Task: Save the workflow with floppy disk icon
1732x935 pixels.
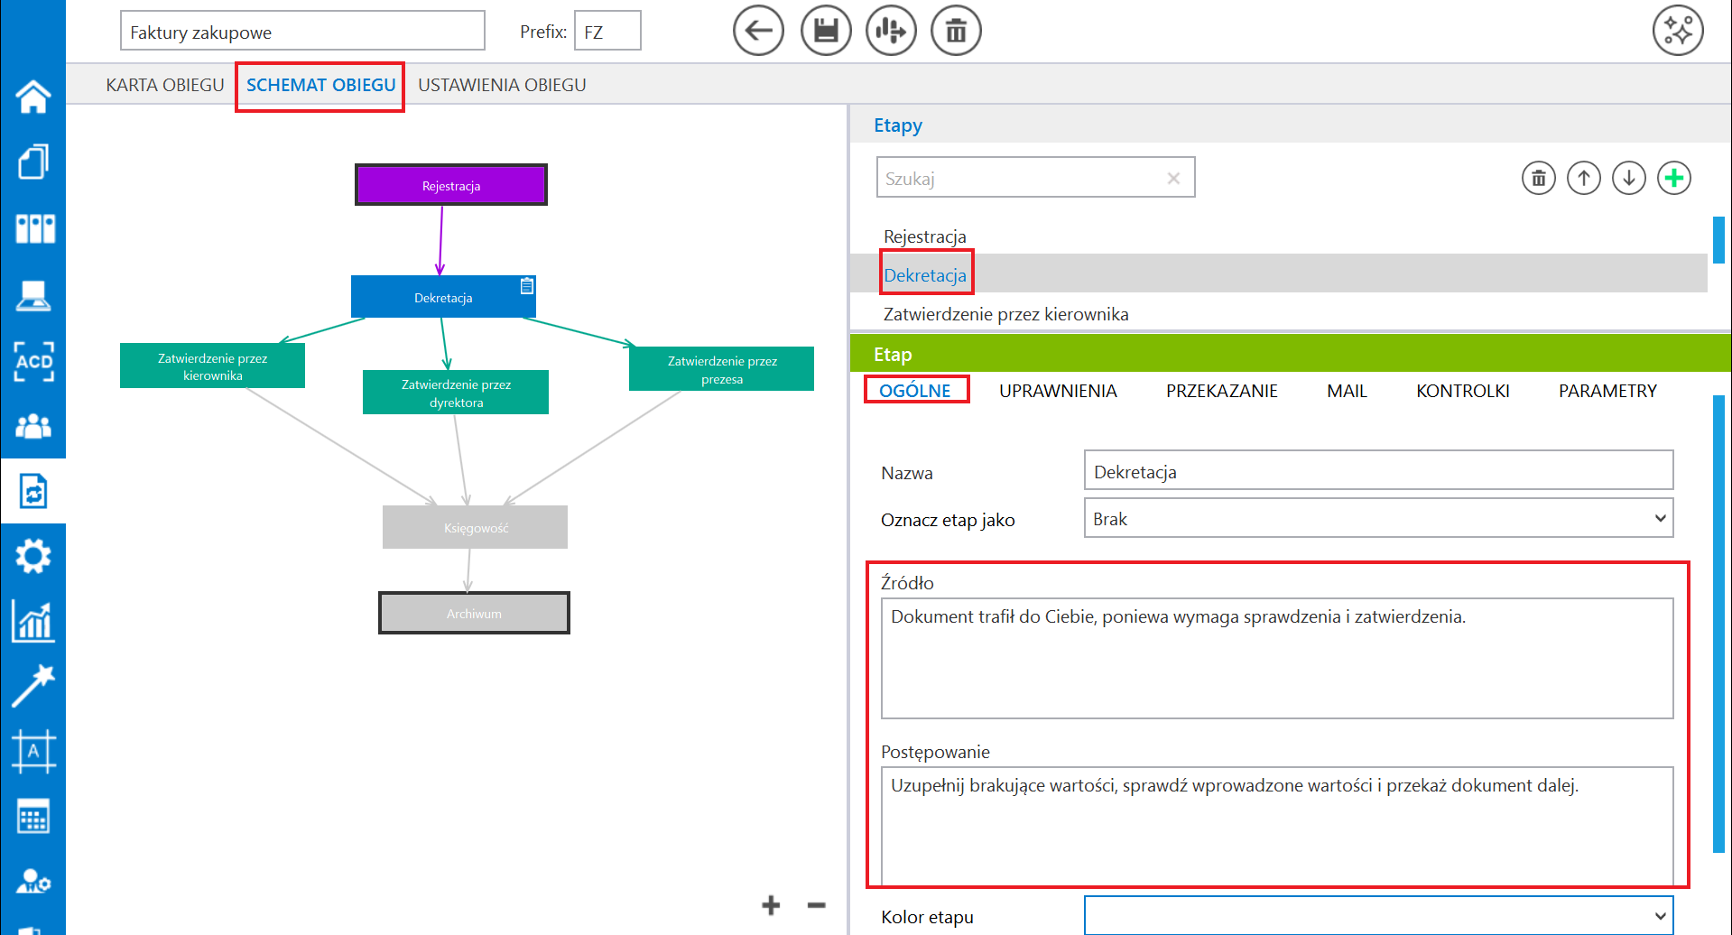Action: 826,31
